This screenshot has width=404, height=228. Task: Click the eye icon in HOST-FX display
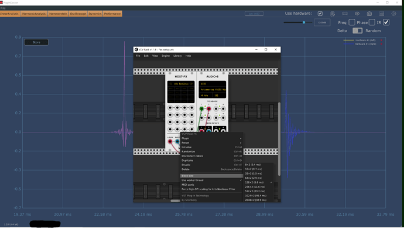tap(191, 84)
